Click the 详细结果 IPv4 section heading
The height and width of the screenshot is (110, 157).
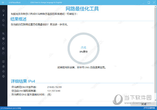23,81
